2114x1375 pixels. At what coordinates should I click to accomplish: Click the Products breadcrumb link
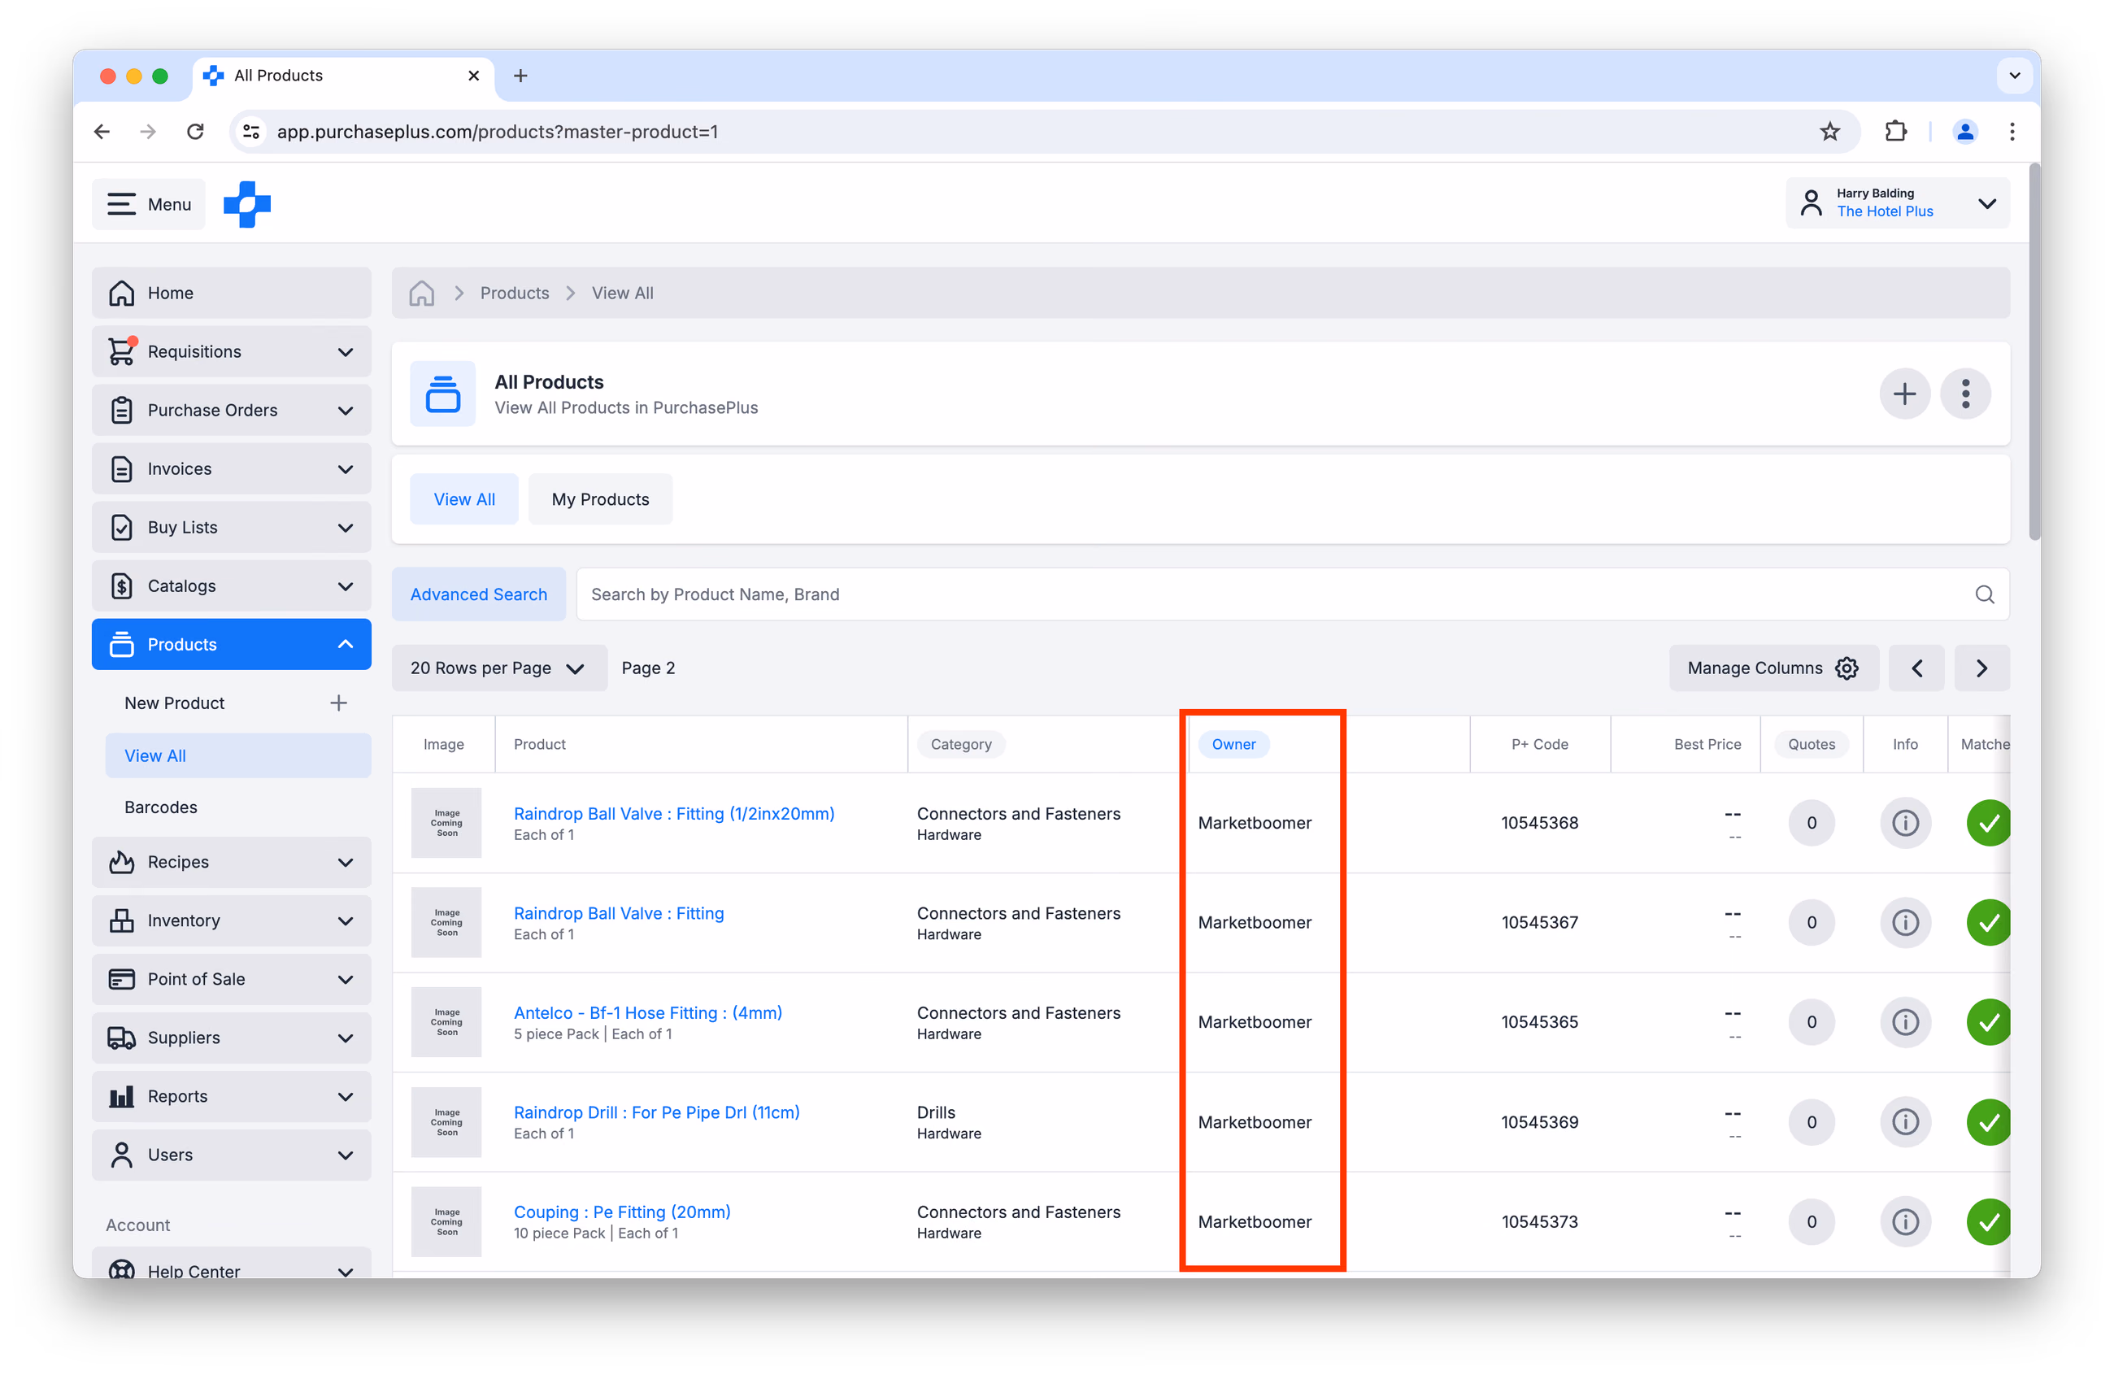(x=515, y=293)
